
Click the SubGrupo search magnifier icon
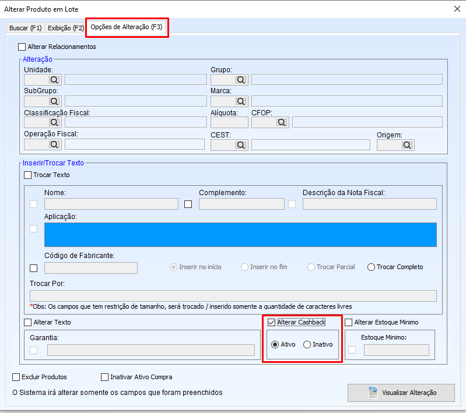[54, 101]
